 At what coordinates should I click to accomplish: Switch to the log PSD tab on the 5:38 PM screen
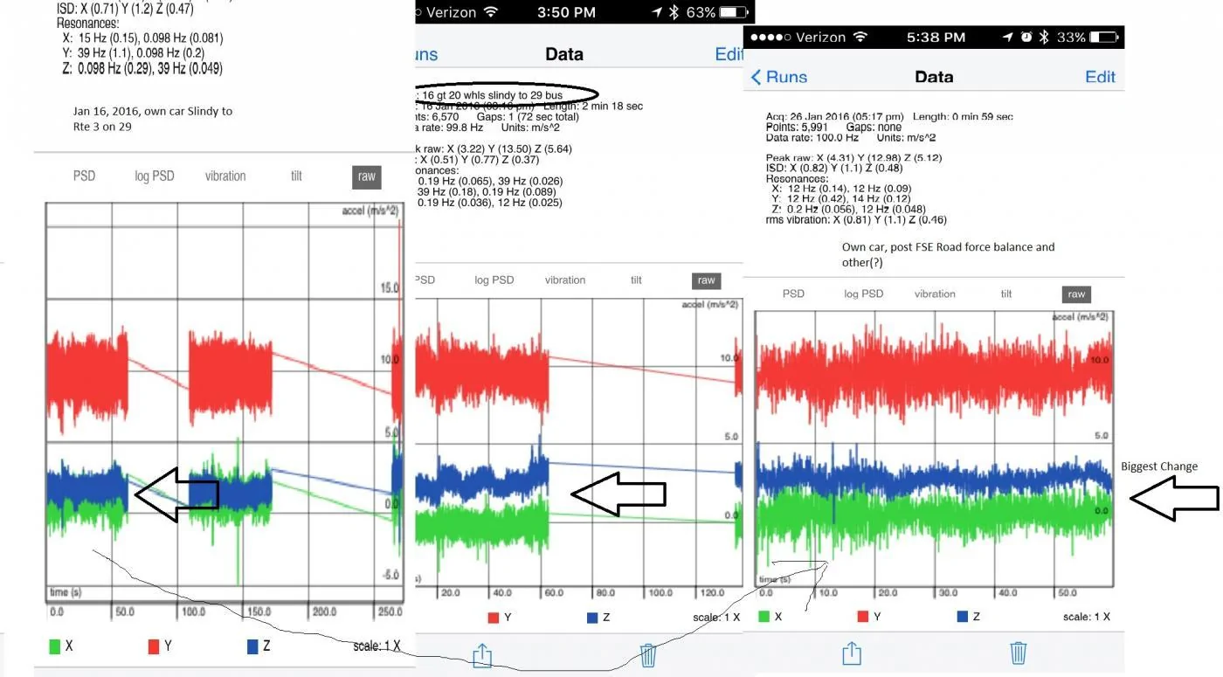[863, 294]
